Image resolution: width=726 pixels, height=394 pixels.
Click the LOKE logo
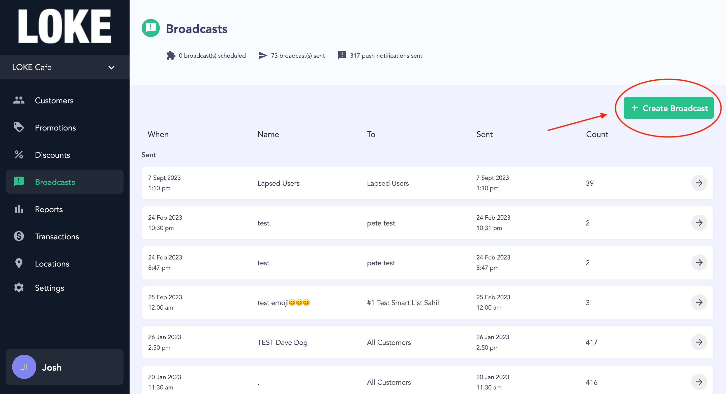65,26
